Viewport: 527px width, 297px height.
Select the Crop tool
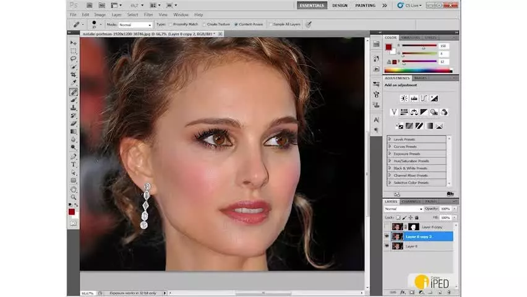(x=73, y=75)
